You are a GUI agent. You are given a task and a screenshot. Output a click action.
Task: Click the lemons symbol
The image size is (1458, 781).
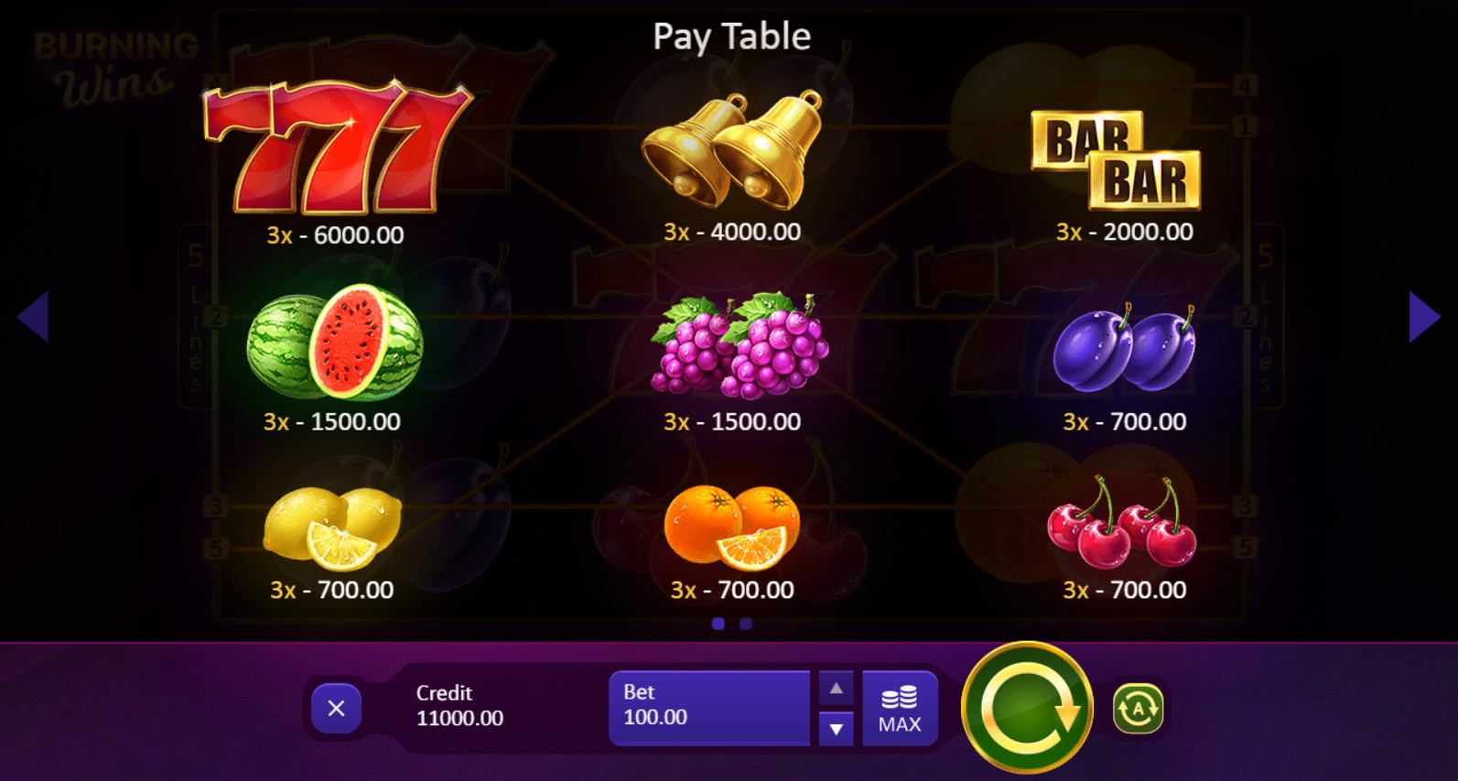(x=333, y=527)
